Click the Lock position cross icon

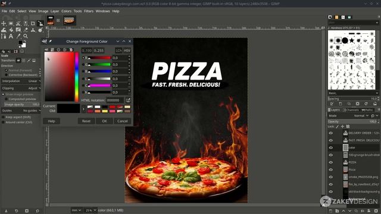pyautogui.click(x=342, y=127)
